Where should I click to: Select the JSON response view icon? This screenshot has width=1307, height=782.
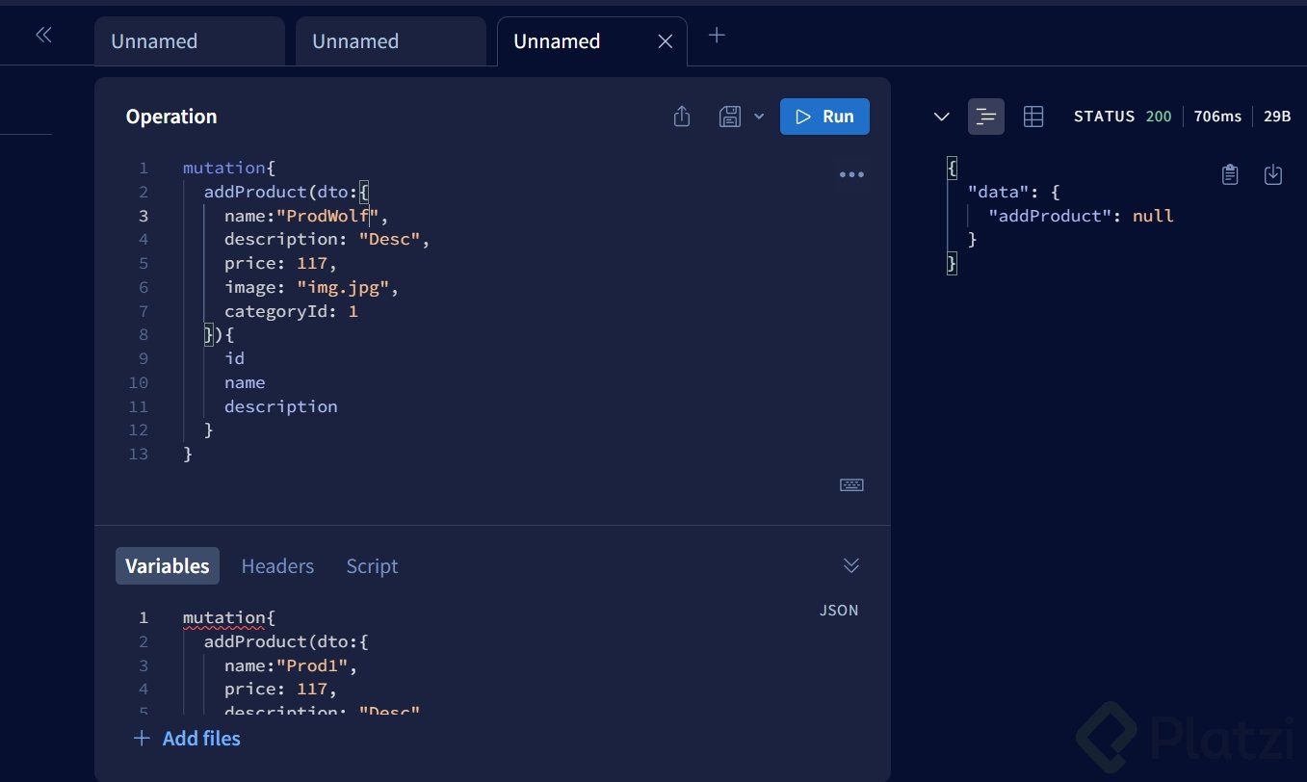986,117
